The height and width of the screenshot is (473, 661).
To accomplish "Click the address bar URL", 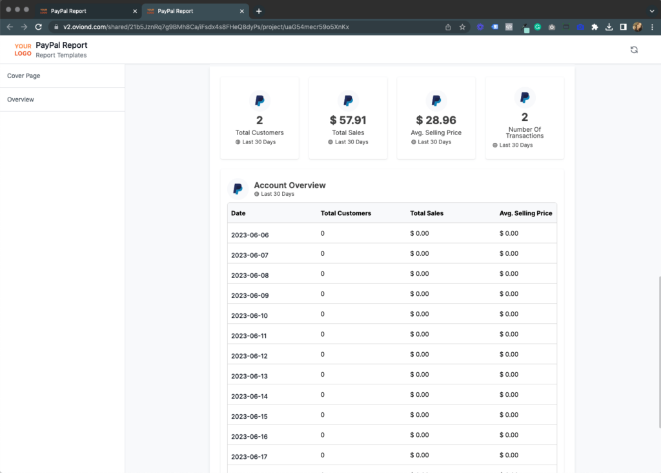I will (206, 27).
